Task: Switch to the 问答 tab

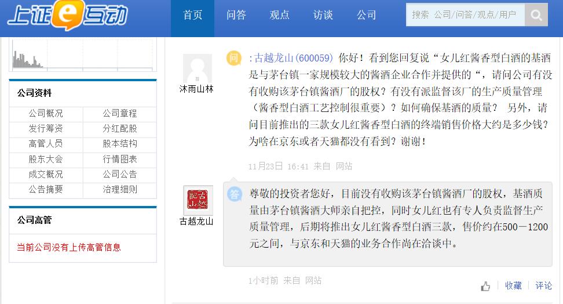Action: 236,16
